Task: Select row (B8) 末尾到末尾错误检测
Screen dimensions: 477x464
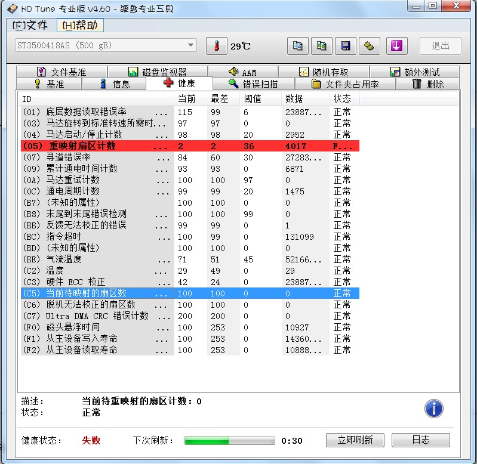Action: [190, 214]
